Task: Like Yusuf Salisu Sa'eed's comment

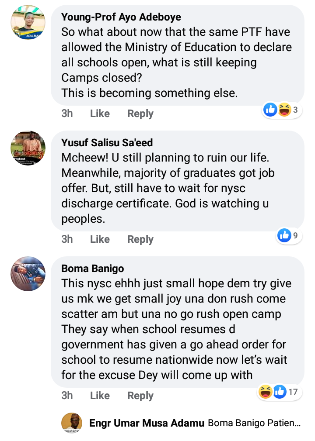Action: click(100, 239)
